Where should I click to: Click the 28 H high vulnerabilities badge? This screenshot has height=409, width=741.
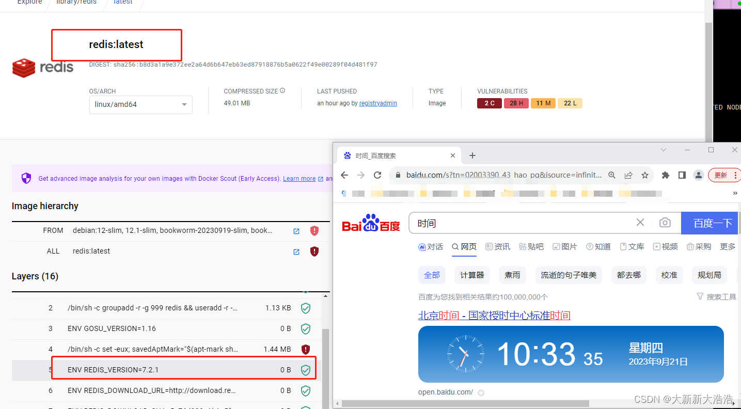pyautogui.click(x=516, y=103)
